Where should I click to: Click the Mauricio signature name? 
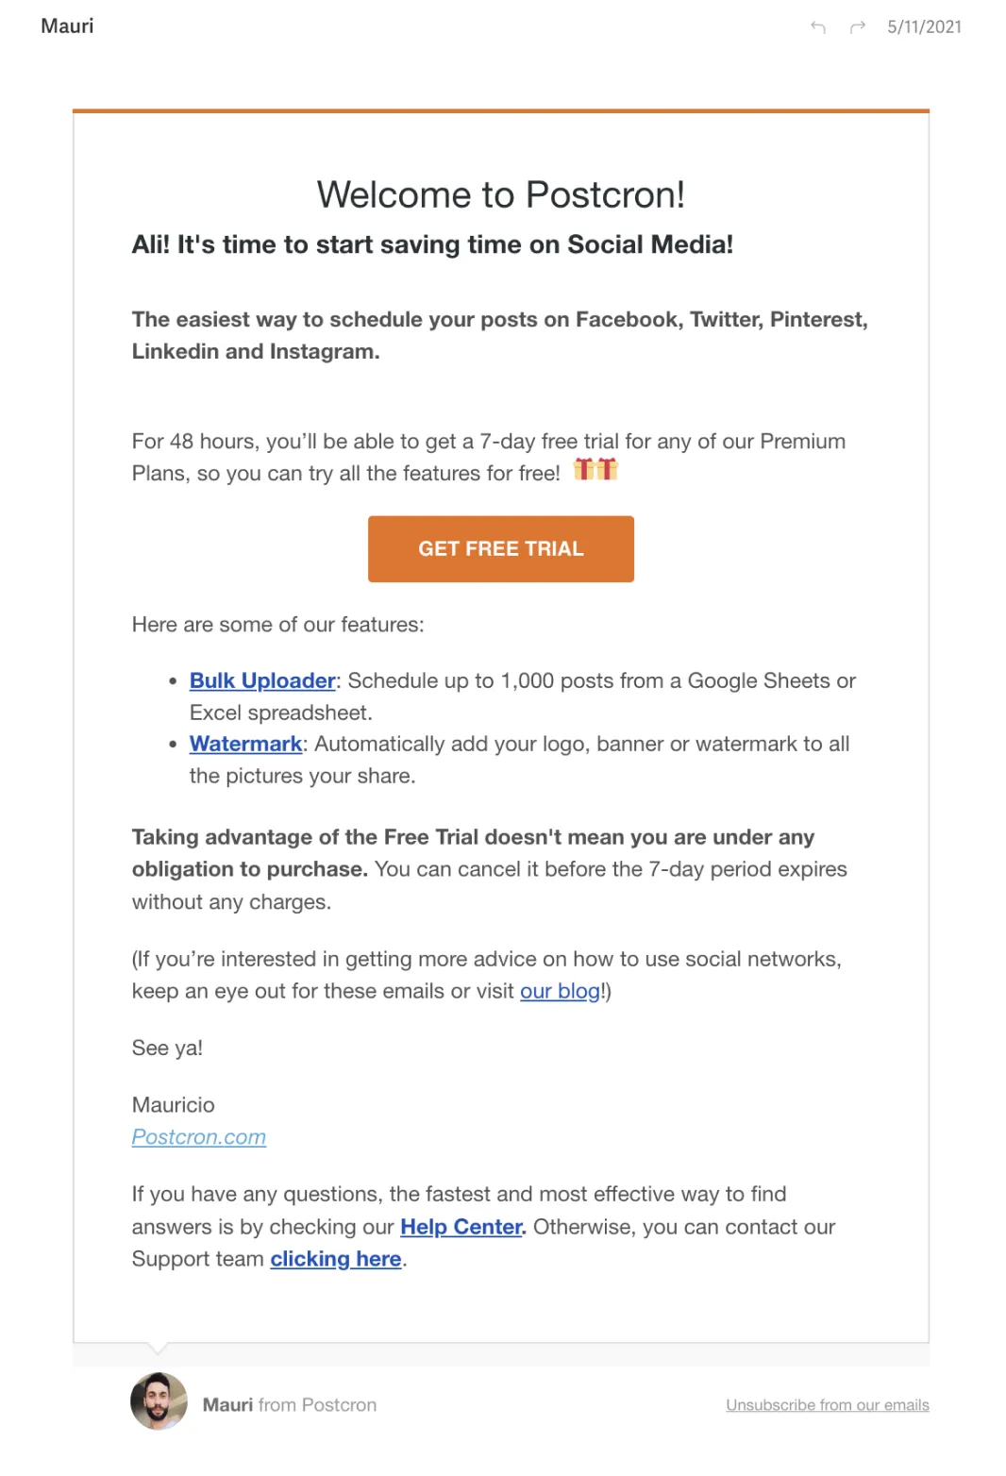tap(174, 1105)
